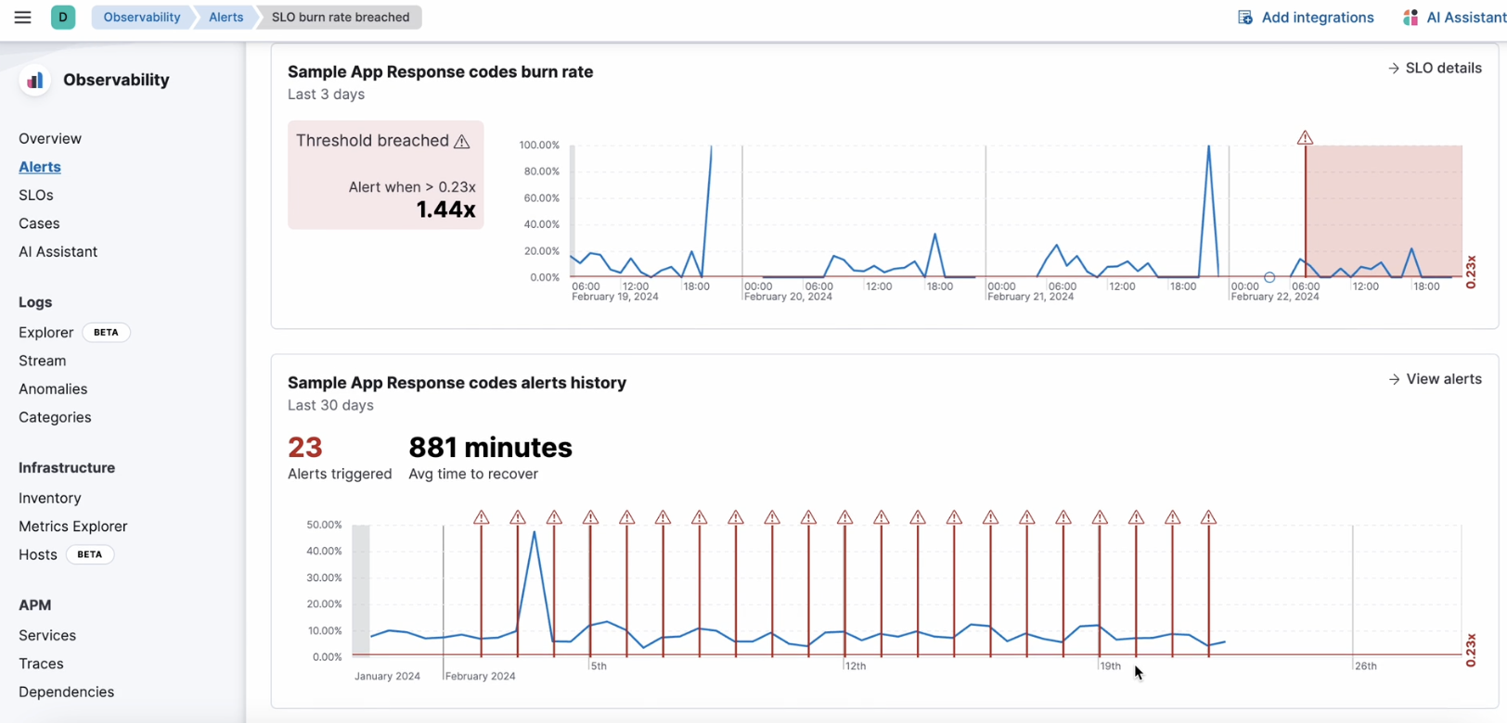Click the alert marker above the 12th tick
The height and width of the screenshot is (723, 1507).
point(845,517)
